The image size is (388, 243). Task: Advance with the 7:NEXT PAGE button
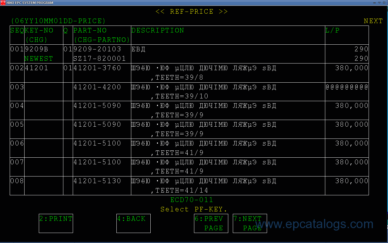pyautogui.click(x=250, y=223)
